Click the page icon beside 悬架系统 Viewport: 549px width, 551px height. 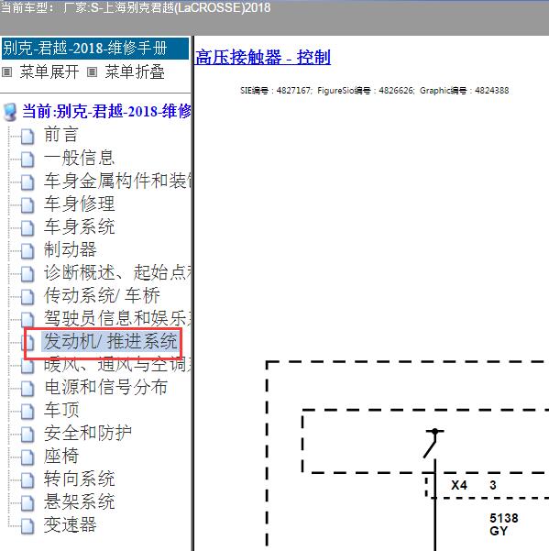[27, 503]
